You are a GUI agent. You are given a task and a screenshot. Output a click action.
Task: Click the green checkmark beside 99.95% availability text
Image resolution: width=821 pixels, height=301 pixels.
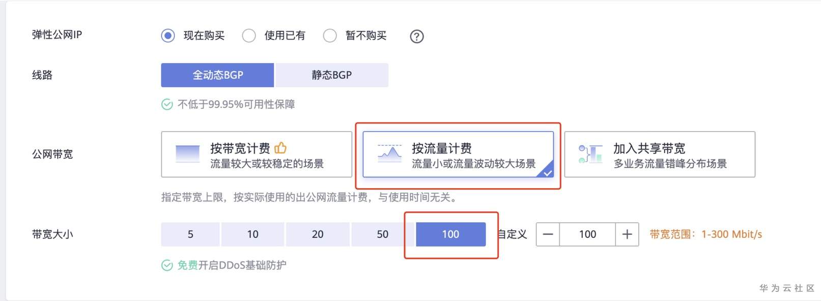(x=166, y=104)
